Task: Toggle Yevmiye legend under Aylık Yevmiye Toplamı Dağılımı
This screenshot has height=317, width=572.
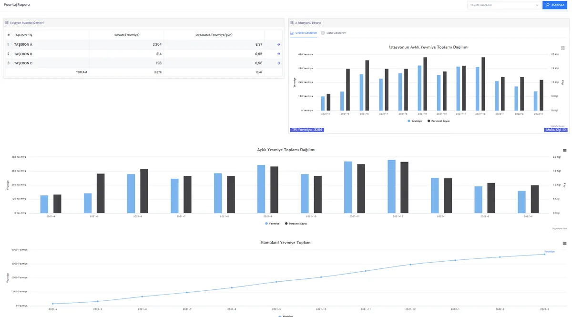Action: (x=272, y=224)
